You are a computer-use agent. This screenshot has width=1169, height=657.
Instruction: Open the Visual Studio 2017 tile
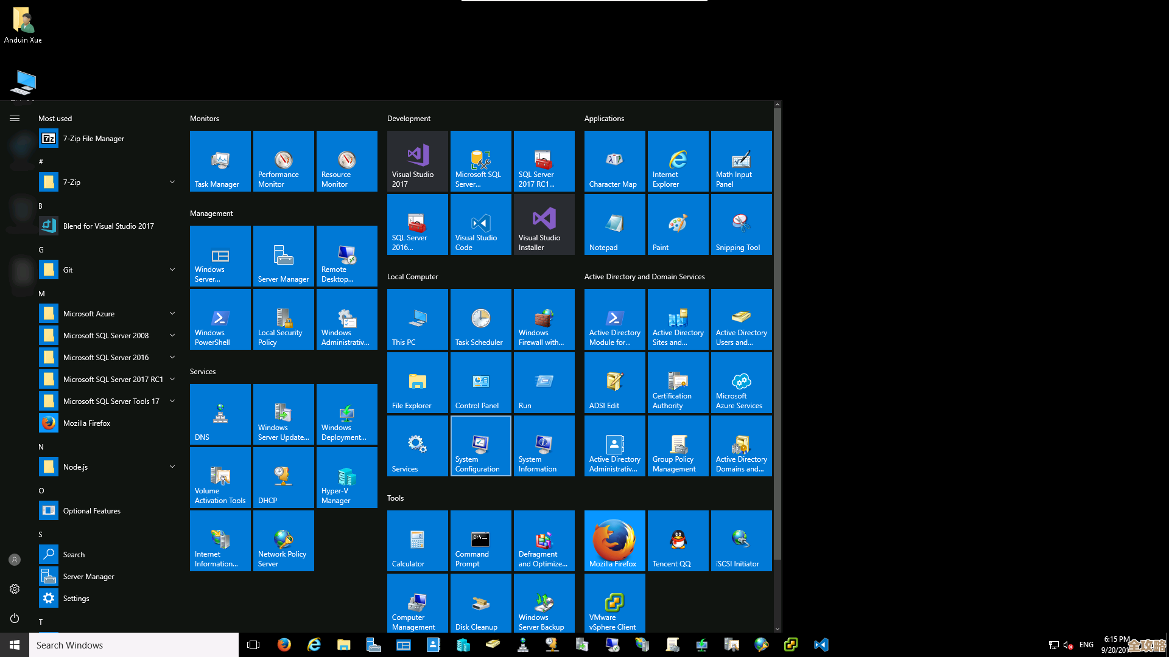coord(417,161)
